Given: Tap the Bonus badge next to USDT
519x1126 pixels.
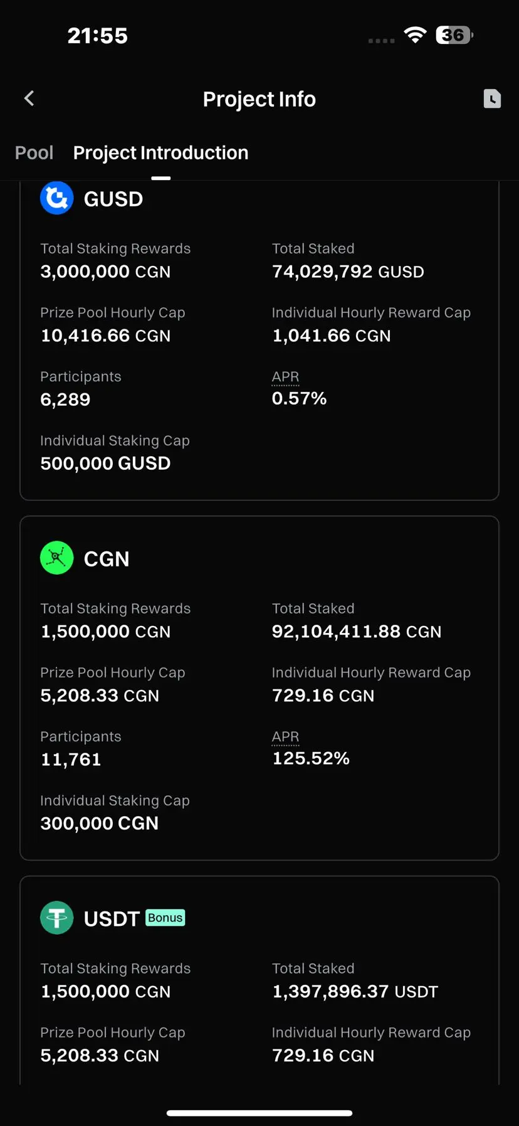Looking at the screenshot, I should click(165, 918).
